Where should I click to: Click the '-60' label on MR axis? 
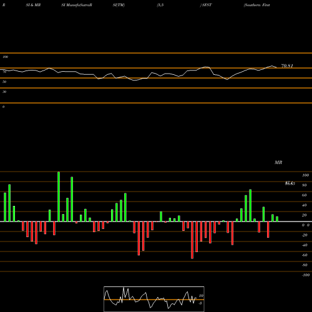pyautogui.click(x=305, y=255)
